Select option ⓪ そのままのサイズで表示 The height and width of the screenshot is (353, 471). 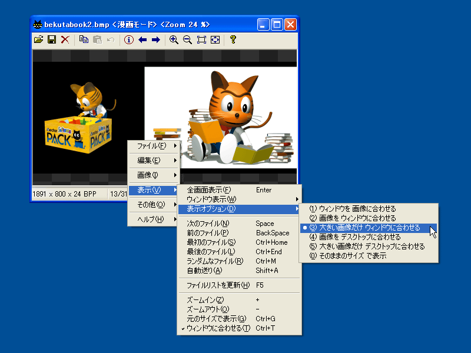coord(369,256)
